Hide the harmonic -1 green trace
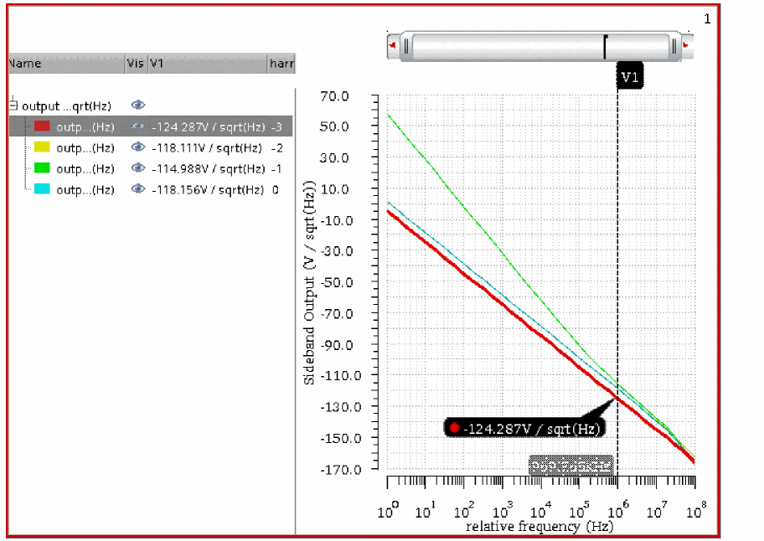764x541 pixels. pos(138,168)
